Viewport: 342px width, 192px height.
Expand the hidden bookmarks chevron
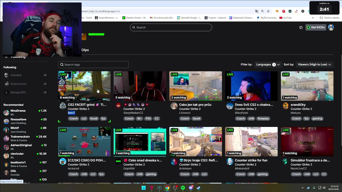pyautogui.click(x=313, y=18)
